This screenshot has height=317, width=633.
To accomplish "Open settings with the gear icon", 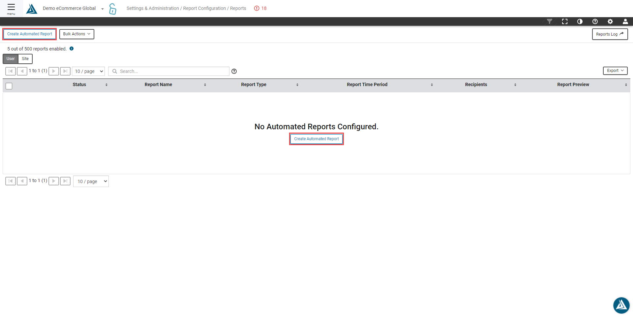I will (x=610, y=21).
